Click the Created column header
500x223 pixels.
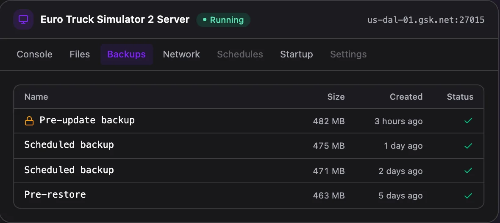click(406, 97)
